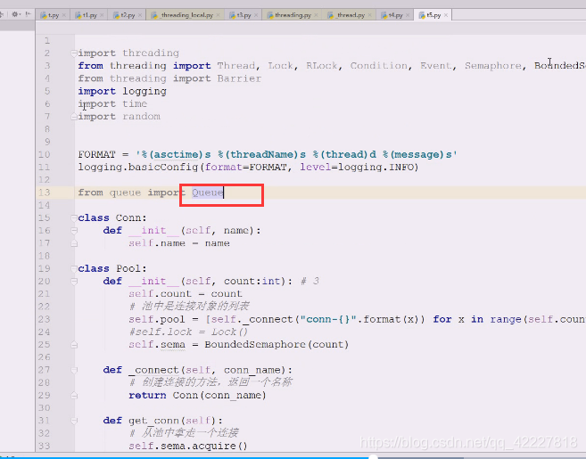Collapse the imports fold marker at line 2

tap(74, 53)
